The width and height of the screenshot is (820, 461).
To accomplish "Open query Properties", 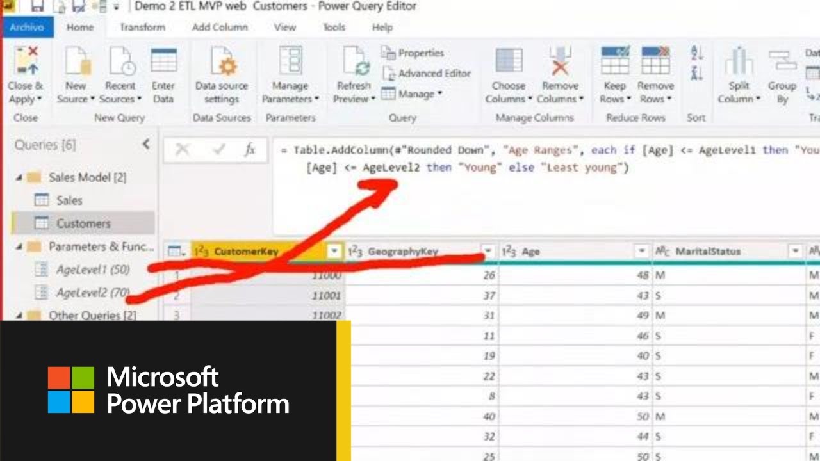I will coord(413,53).
